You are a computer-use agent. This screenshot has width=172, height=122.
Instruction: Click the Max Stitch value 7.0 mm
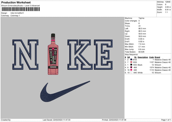tap(142, 44)
